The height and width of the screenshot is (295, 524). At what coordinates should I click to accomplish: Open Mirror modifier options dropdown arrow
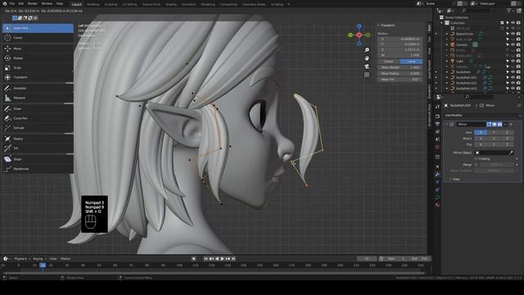505,125
